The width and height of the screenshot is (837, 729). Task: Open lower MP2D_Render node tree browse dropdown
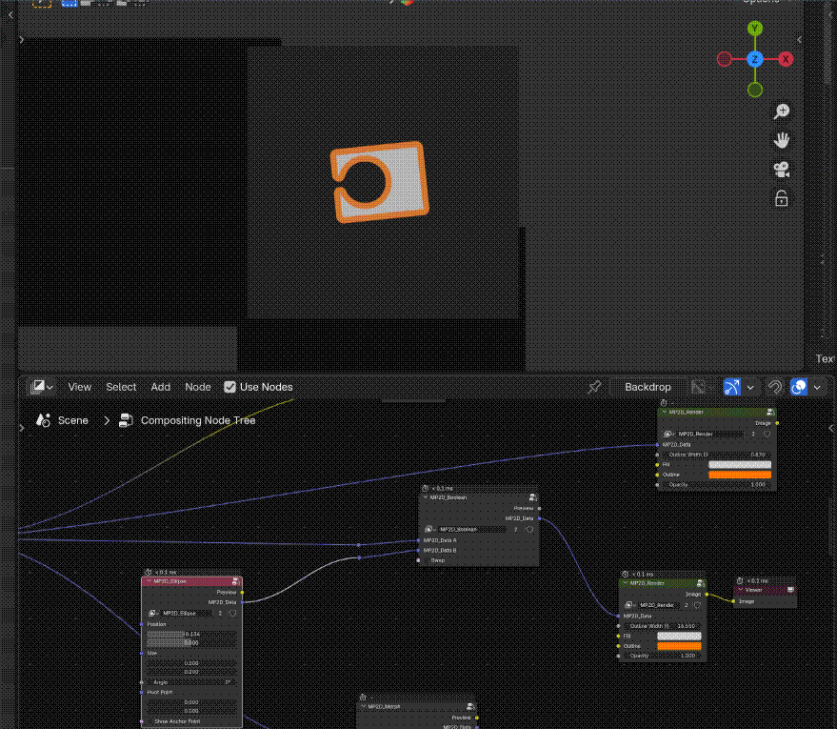coord(630,605)
